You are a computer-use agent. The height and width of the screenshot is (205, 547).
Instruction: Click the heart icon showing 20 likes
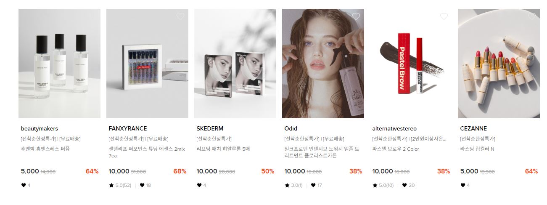(404, 185)
